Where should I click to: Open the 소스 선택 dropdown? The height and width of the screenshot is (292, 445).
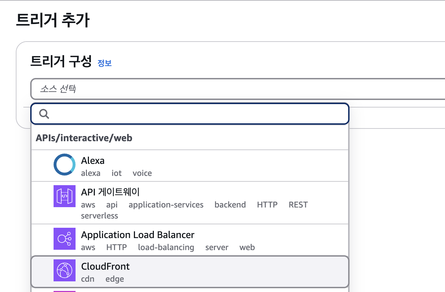tap(238, 89)
